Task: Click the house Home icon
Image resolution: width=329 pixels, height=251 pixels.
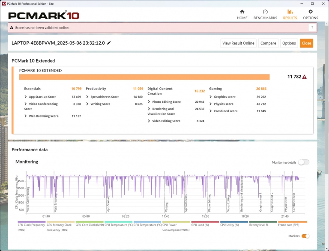Action: (x=242, y=12)
